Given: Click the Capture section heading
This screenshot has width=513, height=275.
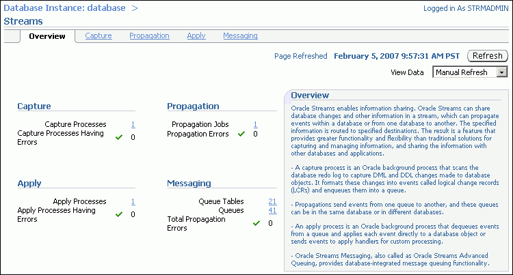Looking at the screenshot, I should 34,106.
